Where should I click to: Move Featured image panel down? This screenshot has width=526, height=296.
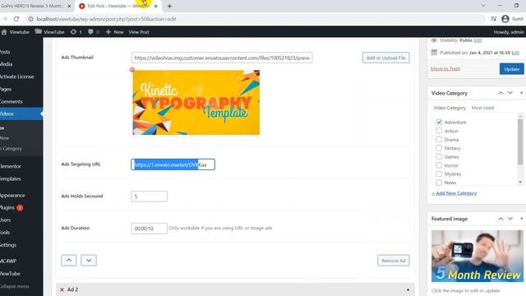(510, 219)
